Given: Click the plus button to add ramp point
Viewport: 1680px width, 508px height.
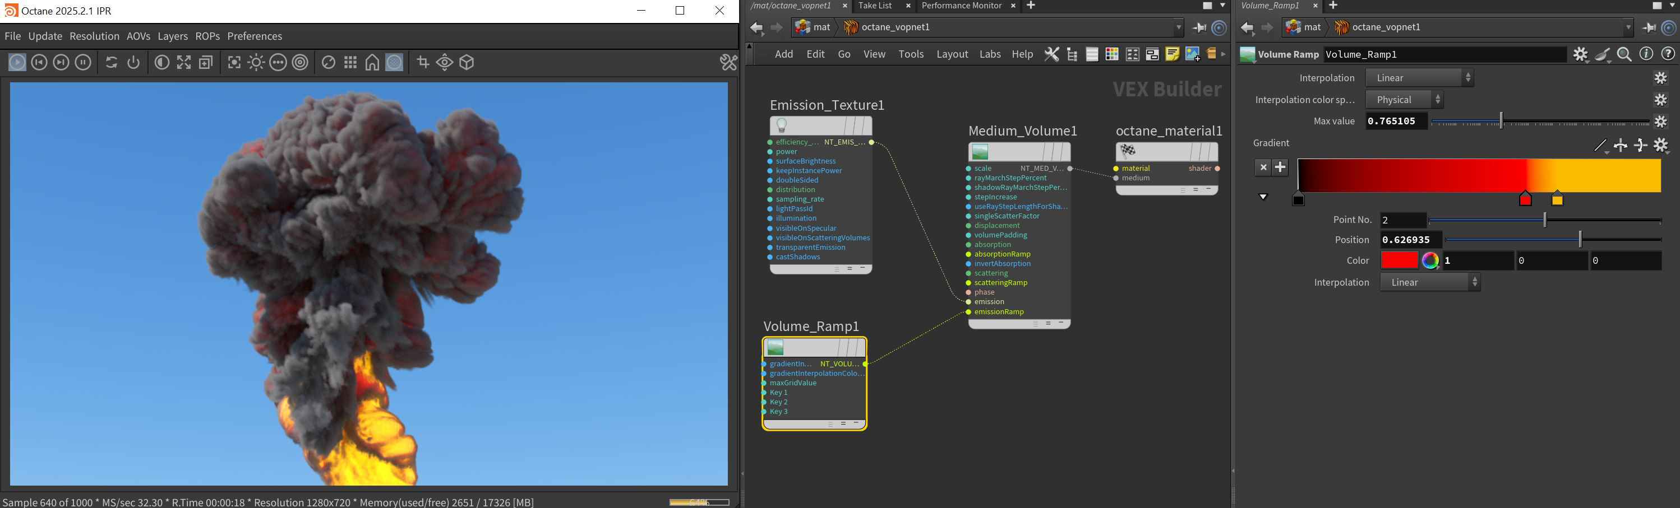Looking at the screenshot, I should [1281, 167].
